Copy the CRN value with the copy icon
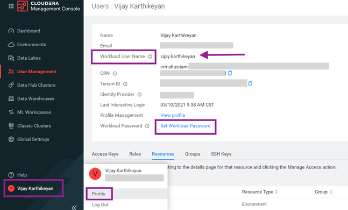This screenshot has width=348, height=210. point(230,73)
